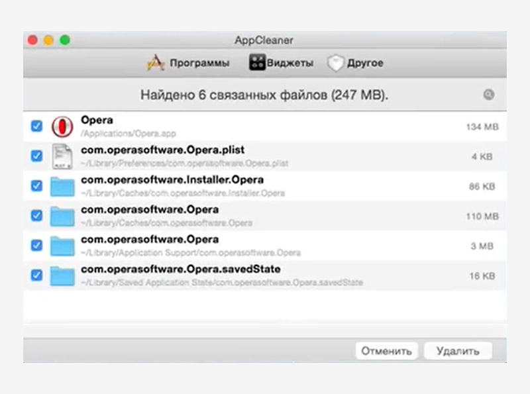Toggle checkbox for the 3 MB Application Support folder
This screenshot has width=530, height=394.
point(37,245)
